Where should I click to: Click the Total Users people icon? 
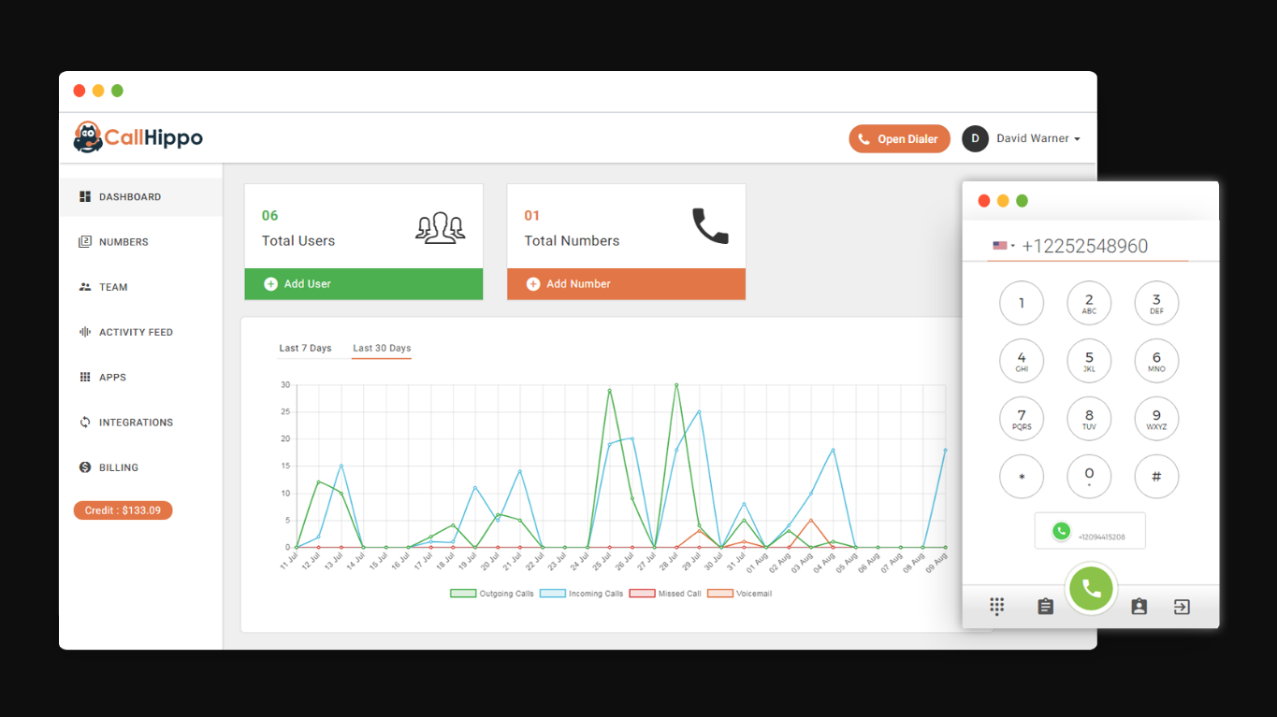pyautogui.click(x=440, y=227)
